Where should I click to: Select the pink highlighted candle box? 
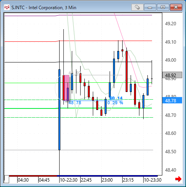(x=66, y=88)
